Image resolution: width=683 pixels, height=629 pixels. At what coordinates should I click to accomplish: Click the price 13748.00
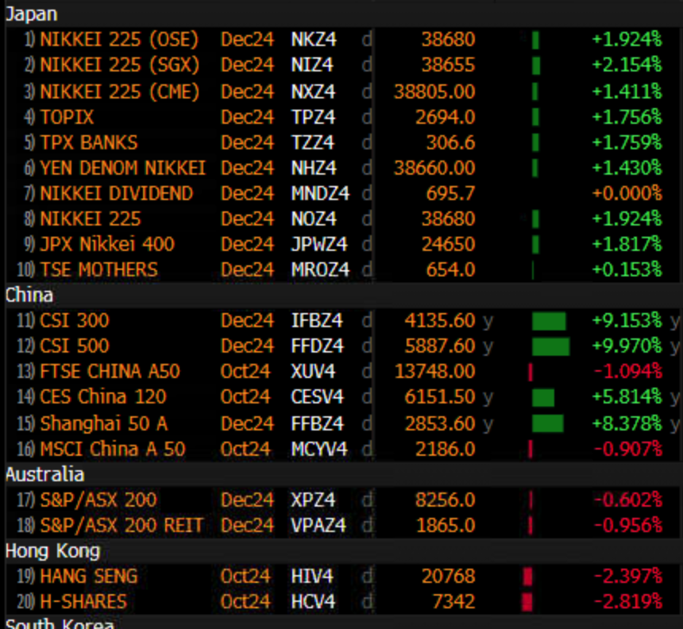click(x=434, y=372)
